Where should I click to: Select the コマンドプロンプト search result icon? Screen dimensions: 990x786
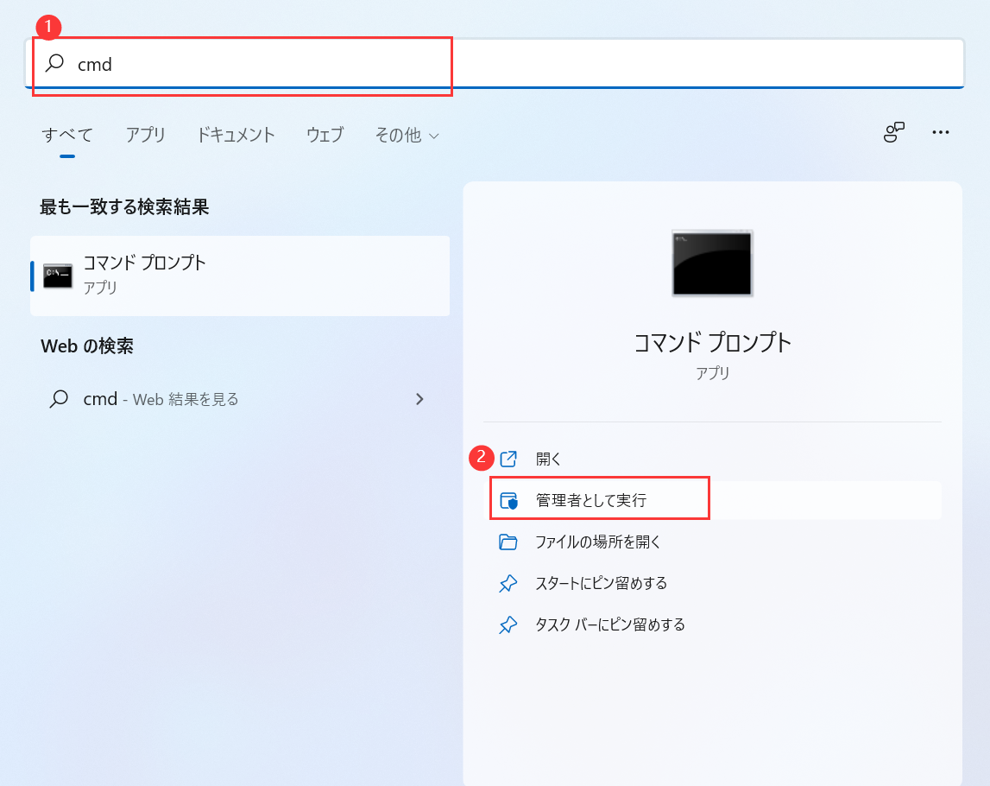pos(57,275)
